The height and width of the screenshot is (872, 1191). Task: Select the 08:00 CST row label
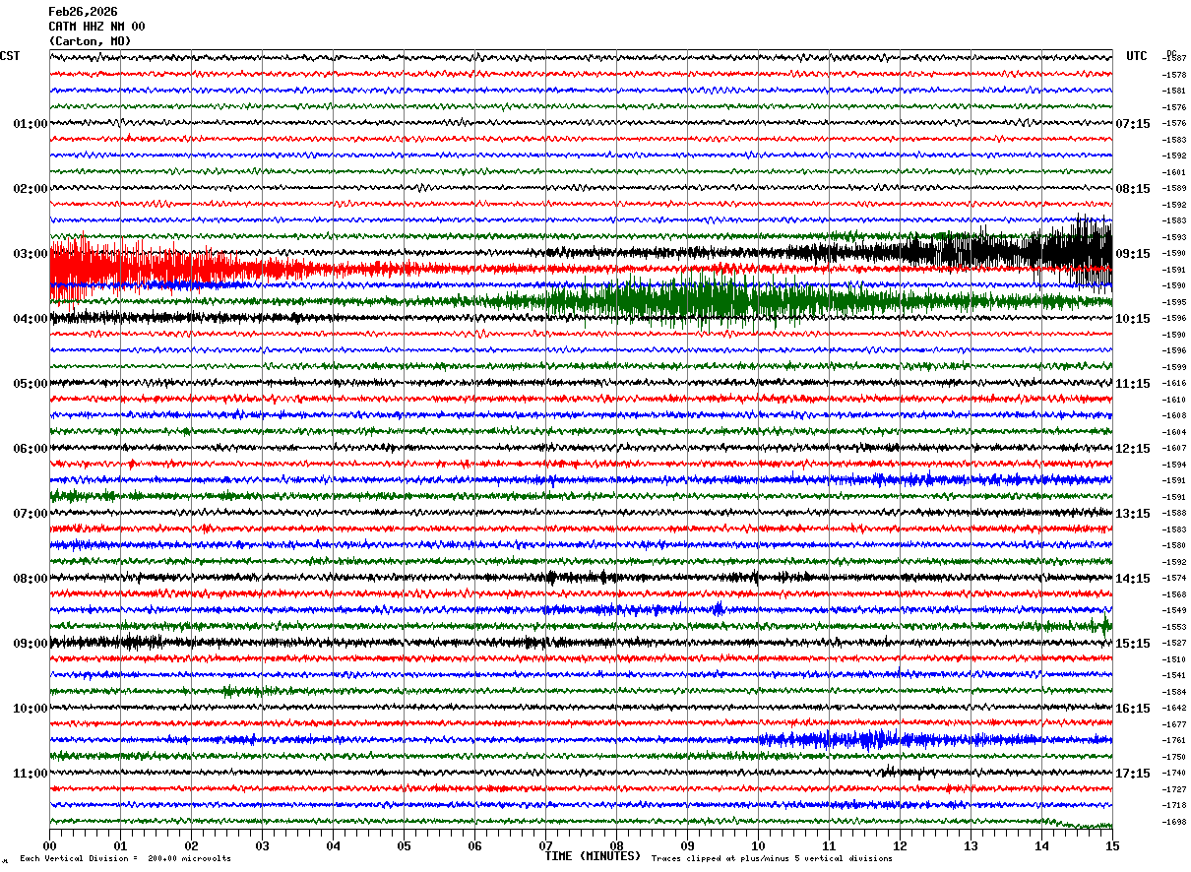coord(31,579)
